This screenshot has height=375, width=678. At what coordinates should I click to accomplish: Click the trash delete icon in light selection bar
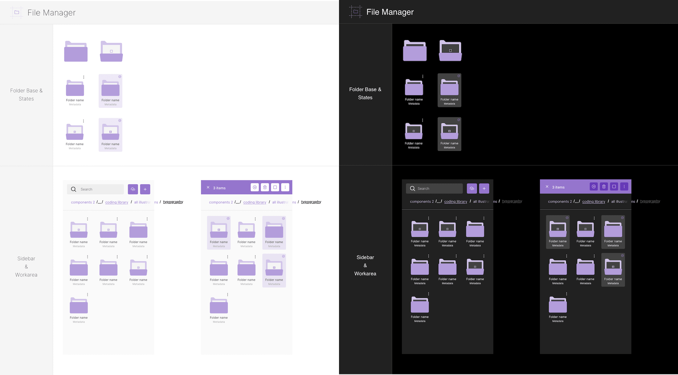tap(265, 187)
